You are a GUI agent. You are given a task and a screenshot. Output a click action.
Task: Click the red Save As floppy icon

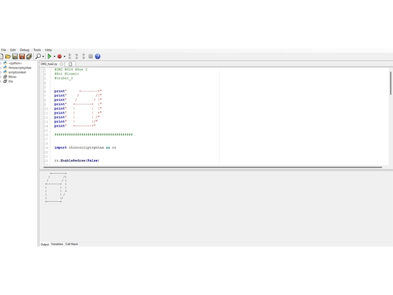tap(22, 57)
